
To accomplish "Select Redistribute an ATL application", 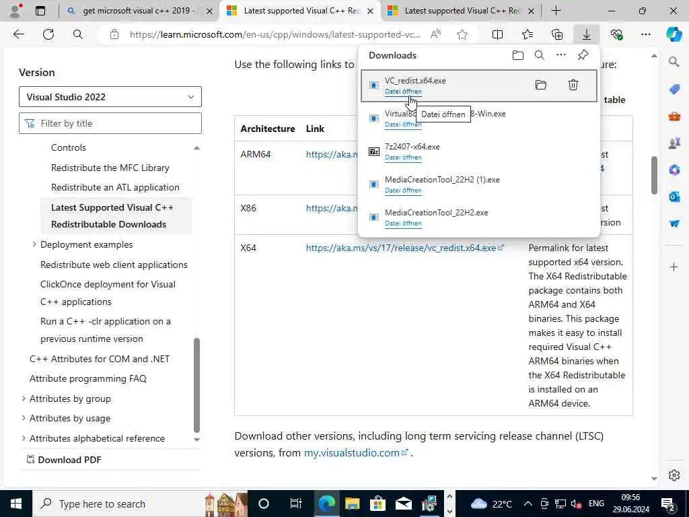I will click(x=115, y=187).
